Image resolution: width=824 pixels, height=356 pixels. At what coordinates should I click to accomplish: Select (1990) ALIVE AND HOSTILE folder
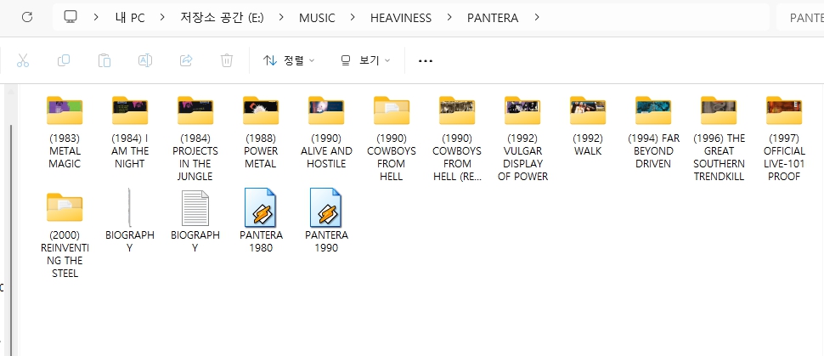click(326, 132)
